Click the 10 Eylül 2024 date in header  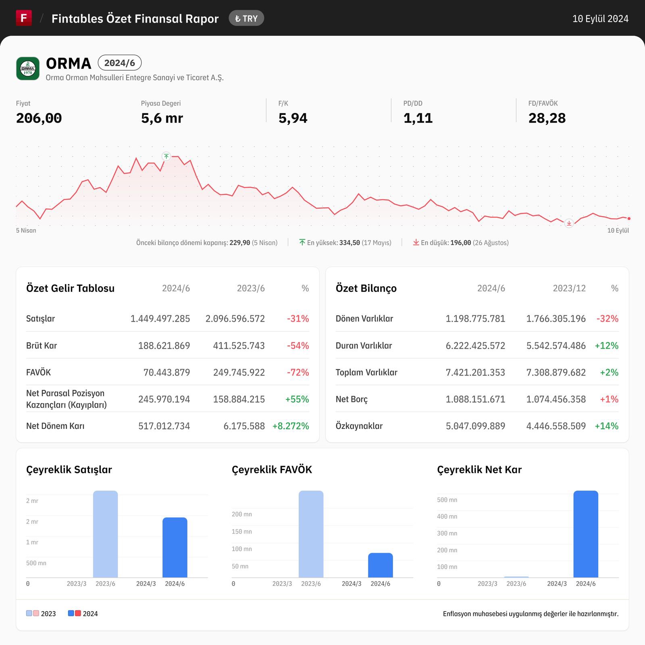[600, 19]
